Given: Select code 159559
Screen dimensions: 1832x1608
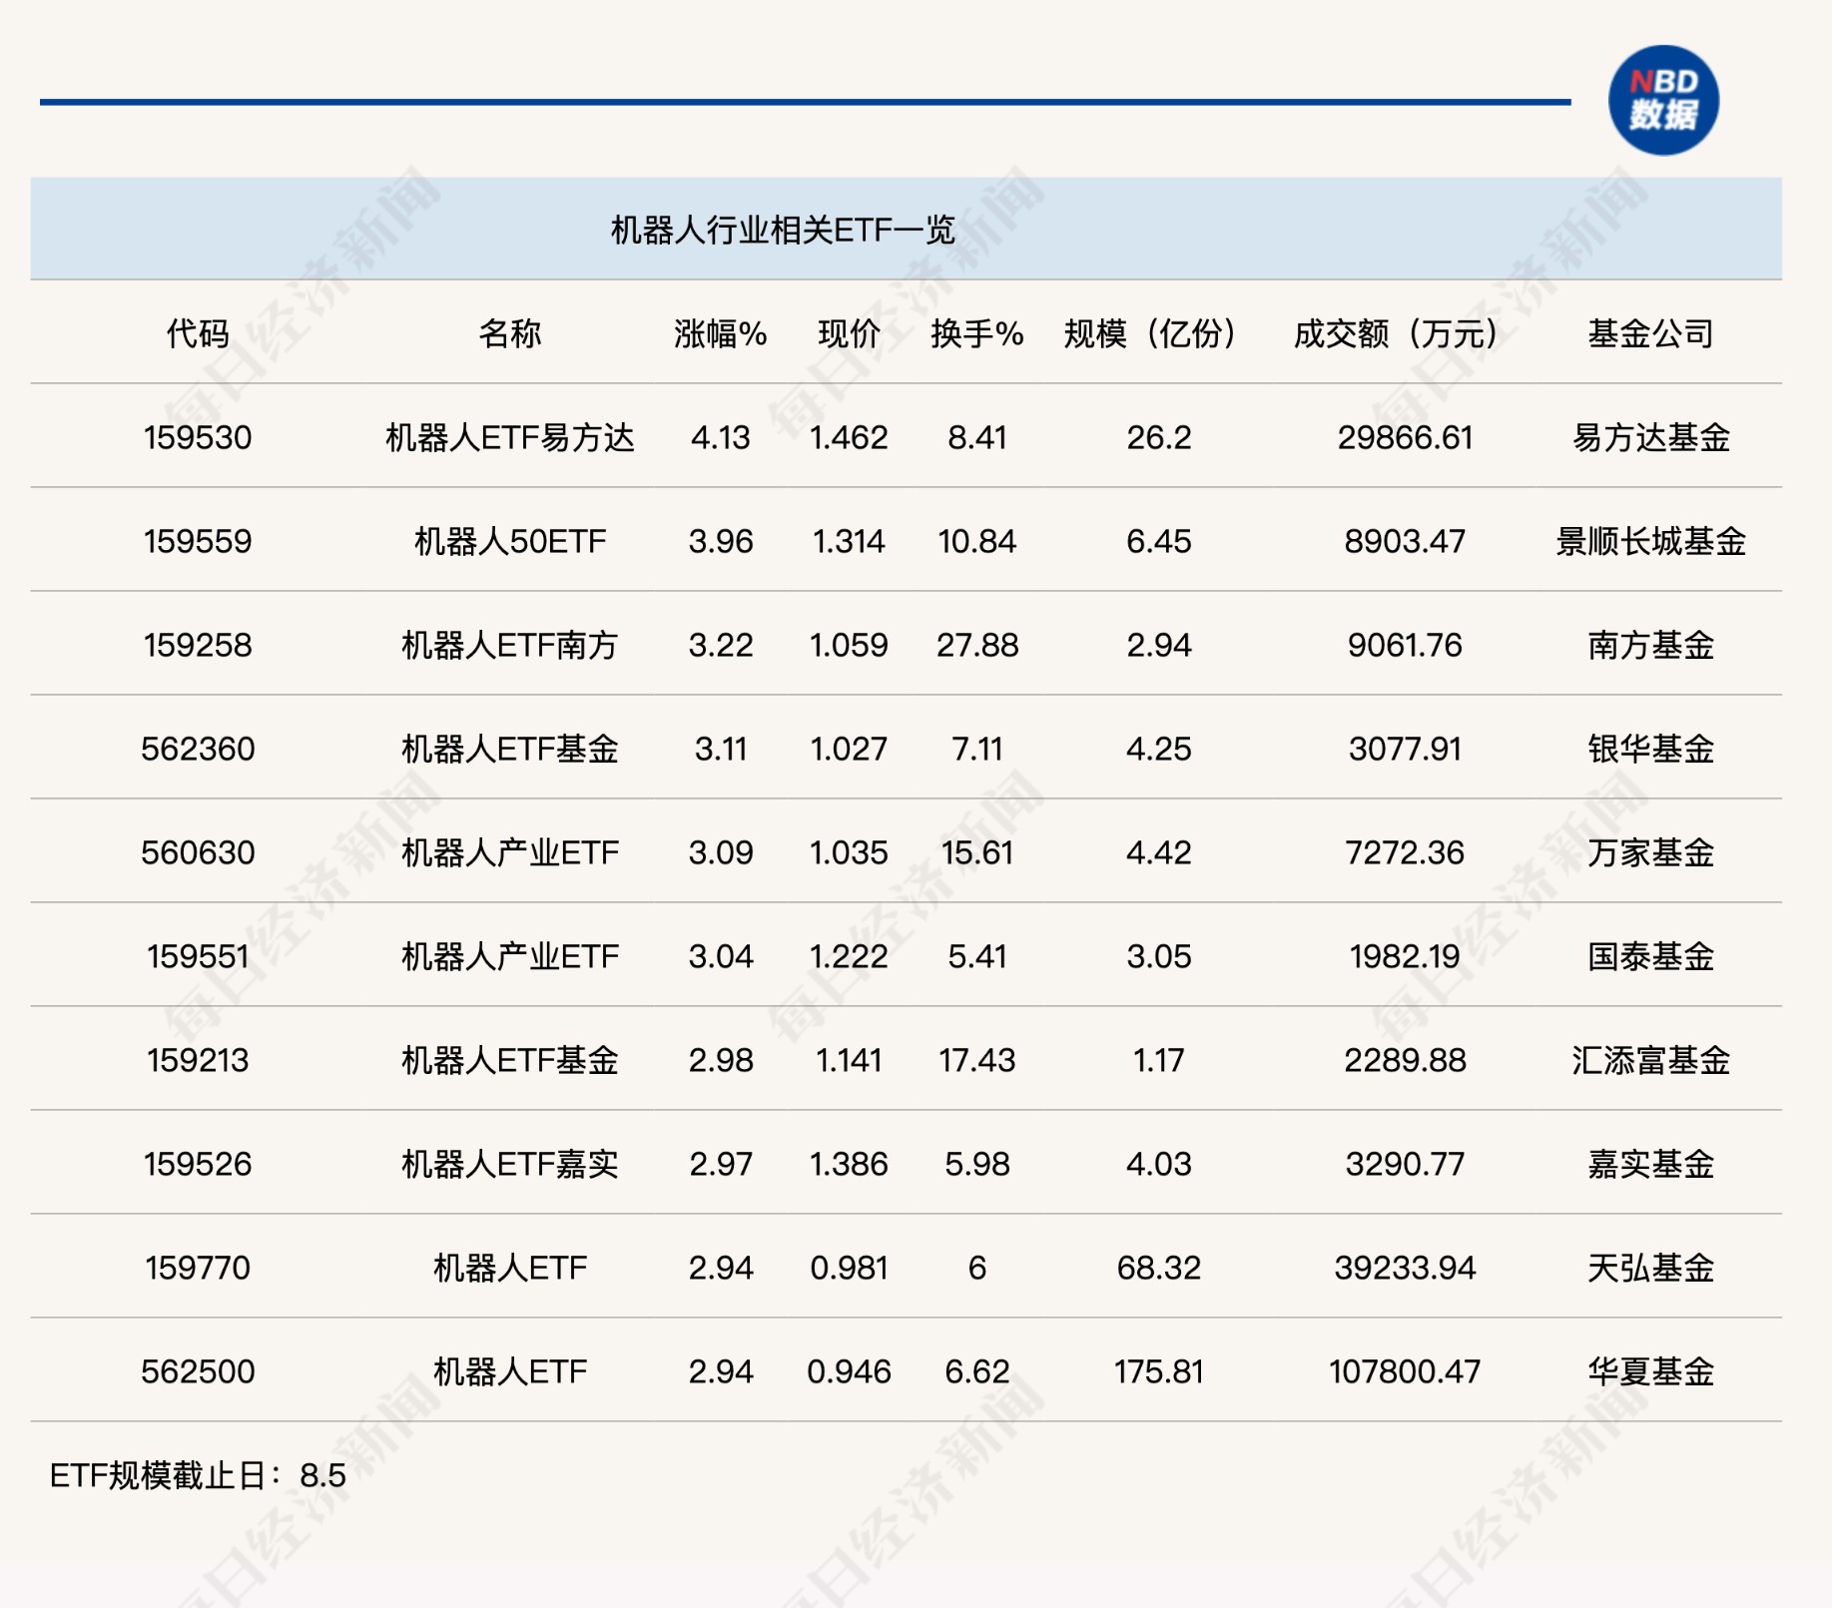Looking at the screenshot, I should click(198, 541).
